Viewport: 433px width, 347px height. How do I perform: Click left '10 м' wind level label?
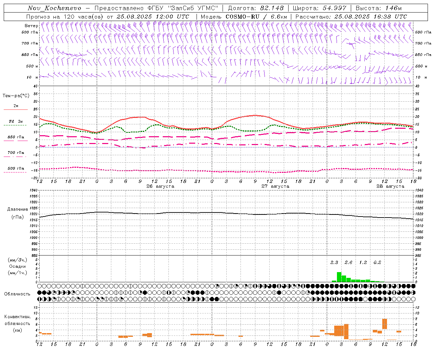[x=32, y=77]
